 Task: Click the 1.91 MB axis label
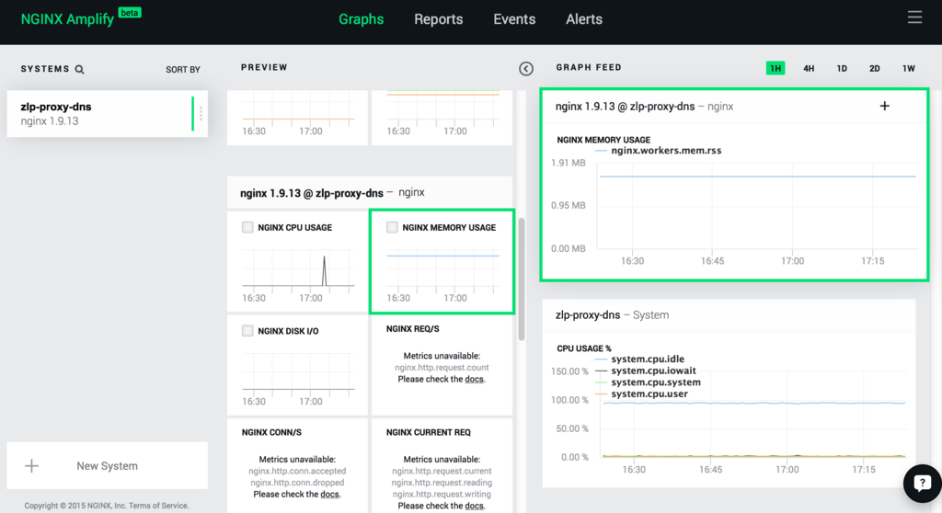click(568, 163)
